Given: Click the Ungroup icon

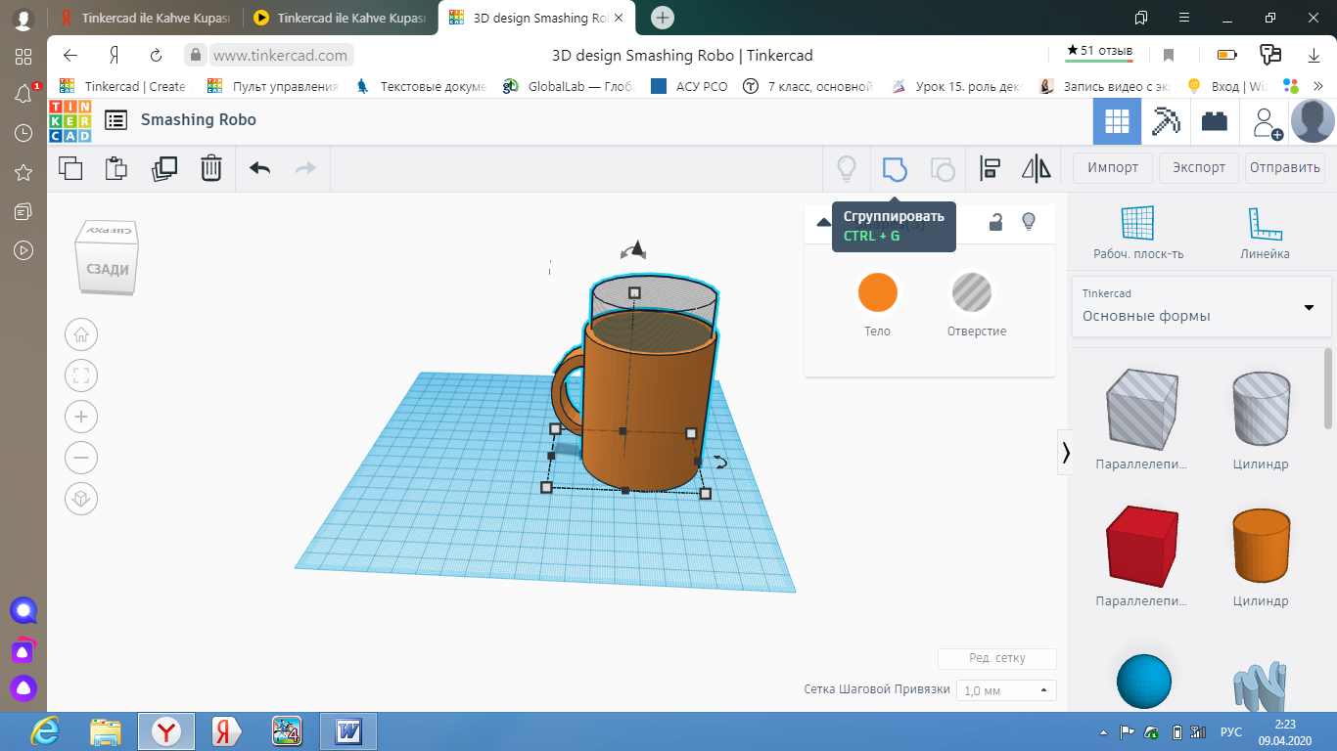Looking at the screenshot, I should 942,169.
